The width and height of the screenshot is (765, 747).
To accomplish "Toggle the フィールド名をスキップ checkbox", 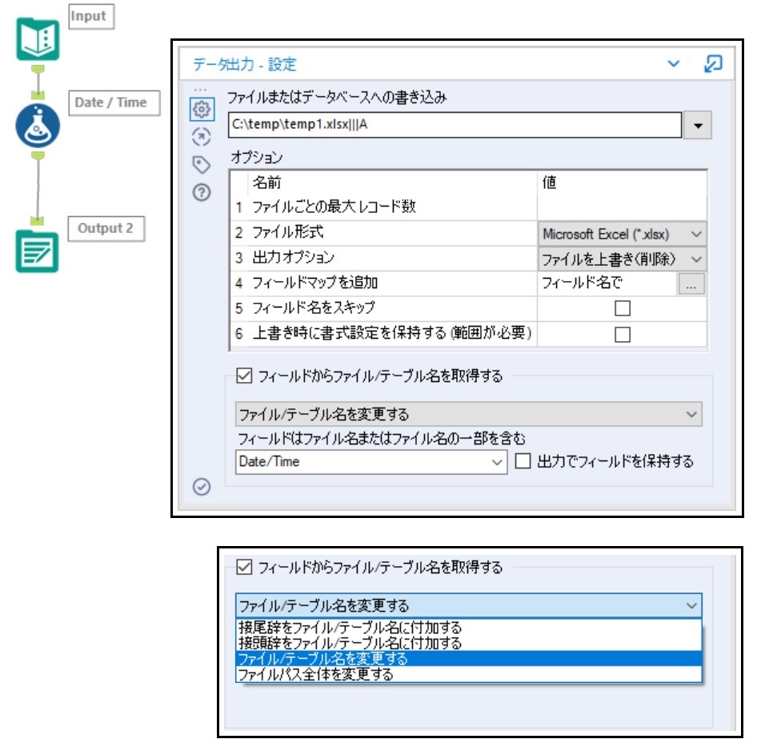I will [622, 308].
